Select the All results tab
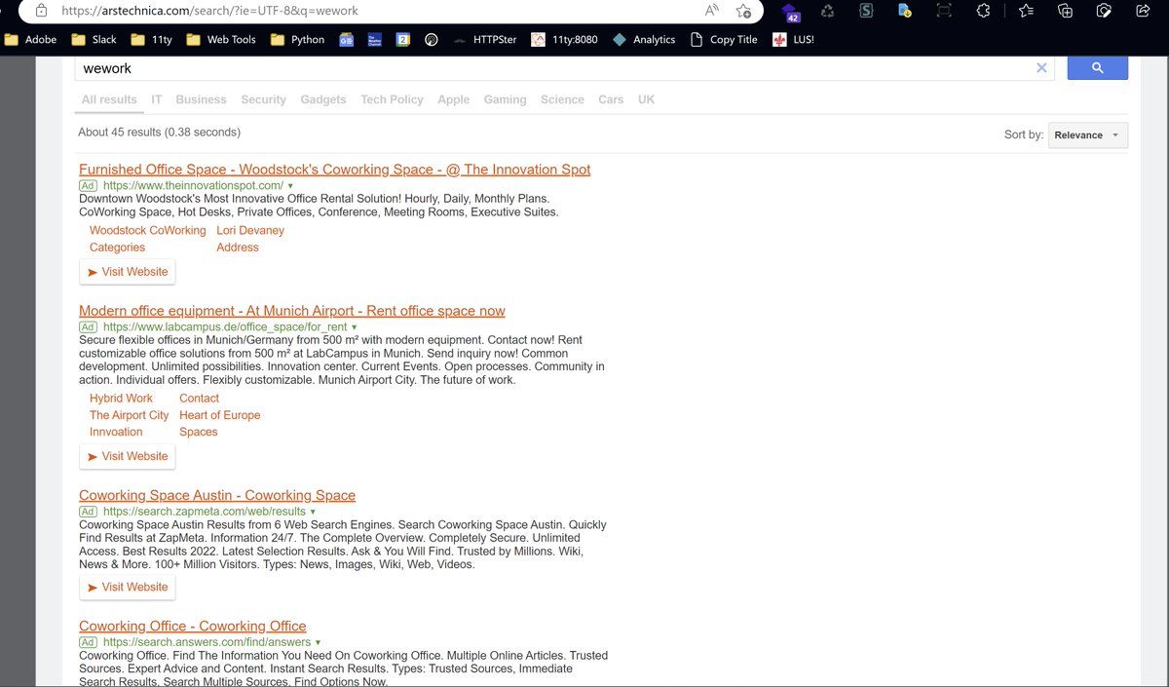Screen dimensions: 1169x687 click(x=109, y=99)
